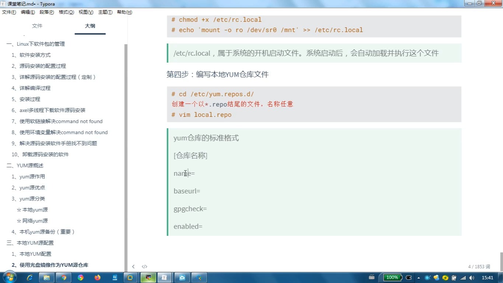
Task: Switch to the 大纲 sidebar tab
Action: 90,26
